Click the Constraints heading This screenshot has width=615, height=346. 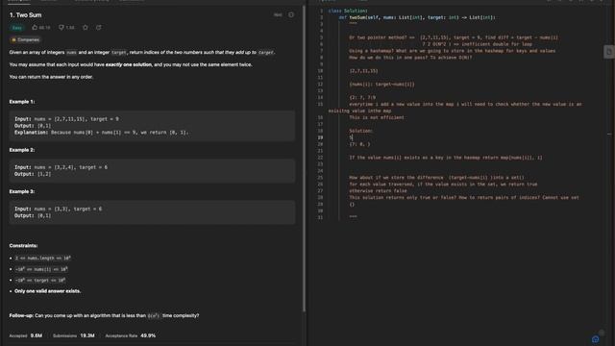pyautogui.click(x=23, y=246)
